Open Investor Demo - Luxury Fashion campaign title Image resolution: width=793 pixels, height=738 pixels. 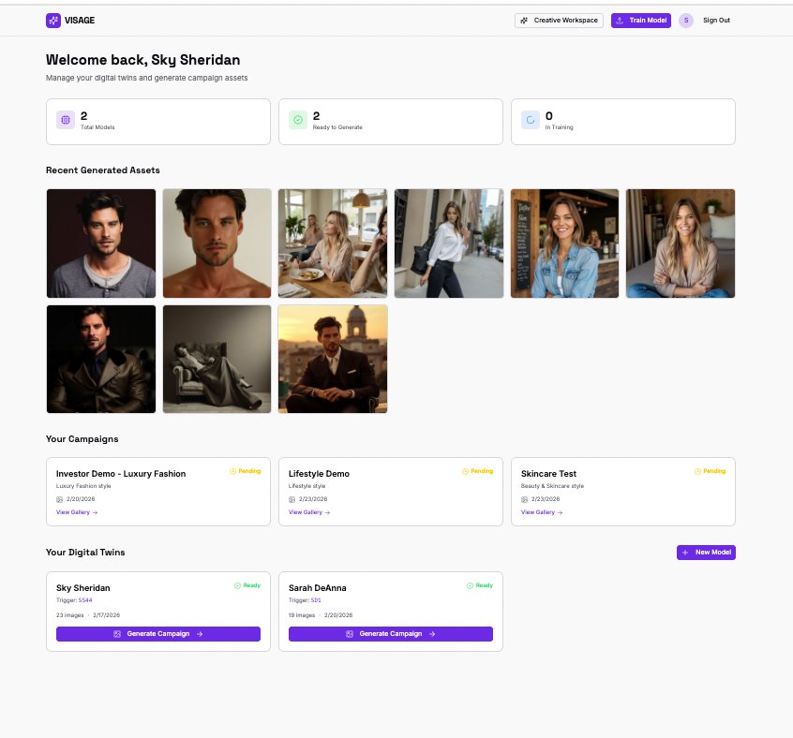pos(121,474)
